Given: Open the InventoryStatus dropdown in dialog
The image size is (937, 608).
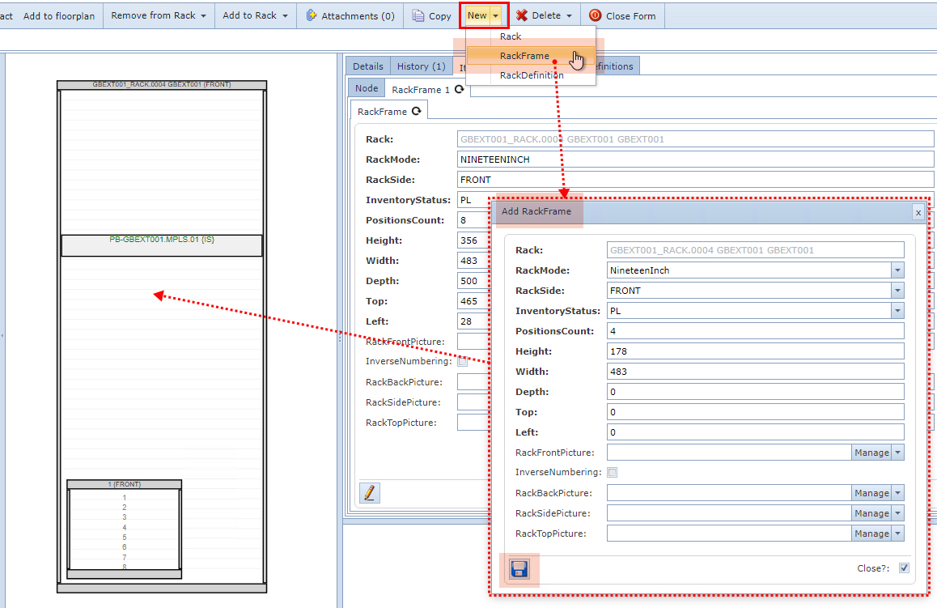Looking at the screenshot, I should 897,311.
